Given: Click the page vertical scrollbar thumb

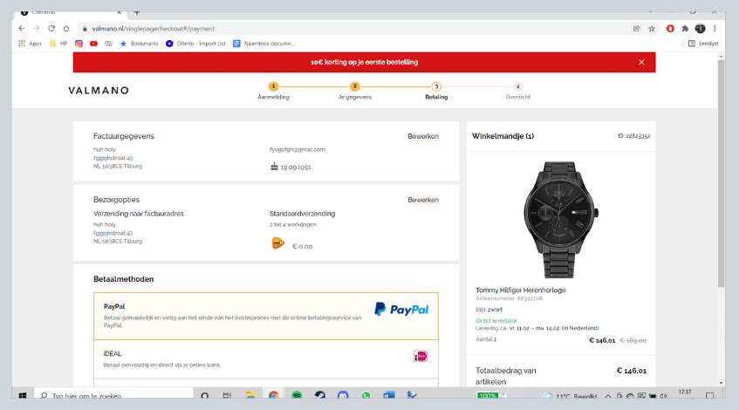Looking at the screenshot, I should [x=721, y=174].
